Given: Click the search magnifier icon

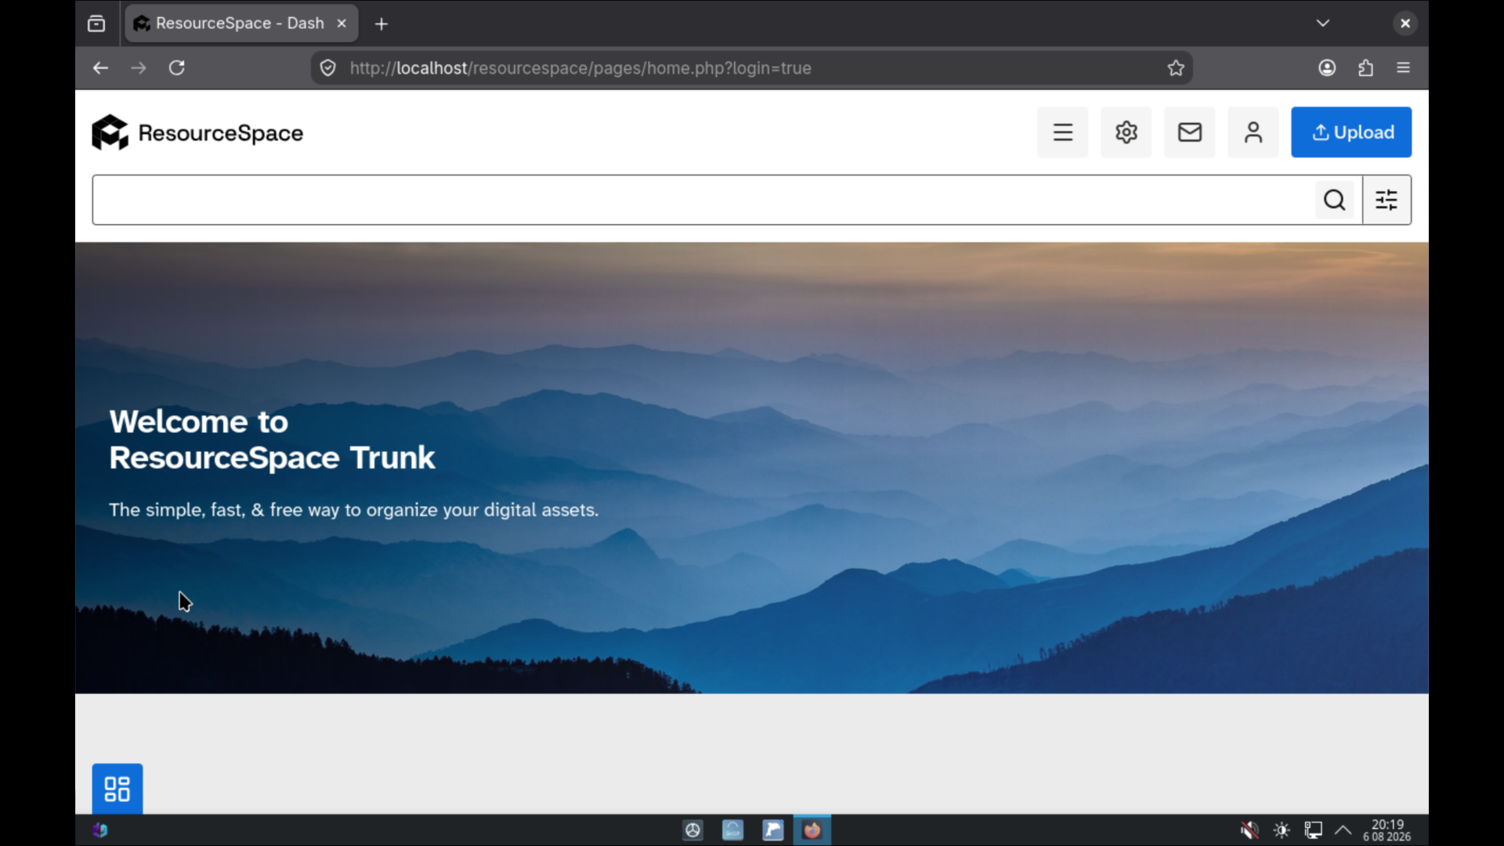Looking at the screenshot, I should [1335, 200].
